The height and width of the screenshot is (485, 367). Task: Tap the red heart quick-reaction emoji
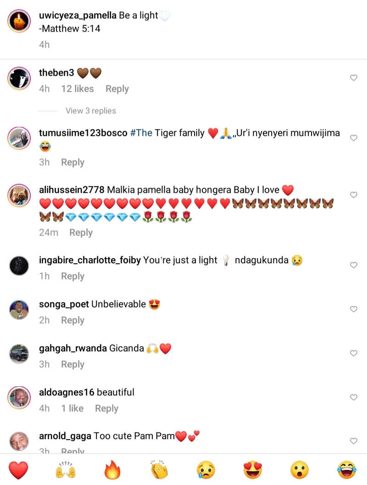pyautogui.click(x=18, y=470)
